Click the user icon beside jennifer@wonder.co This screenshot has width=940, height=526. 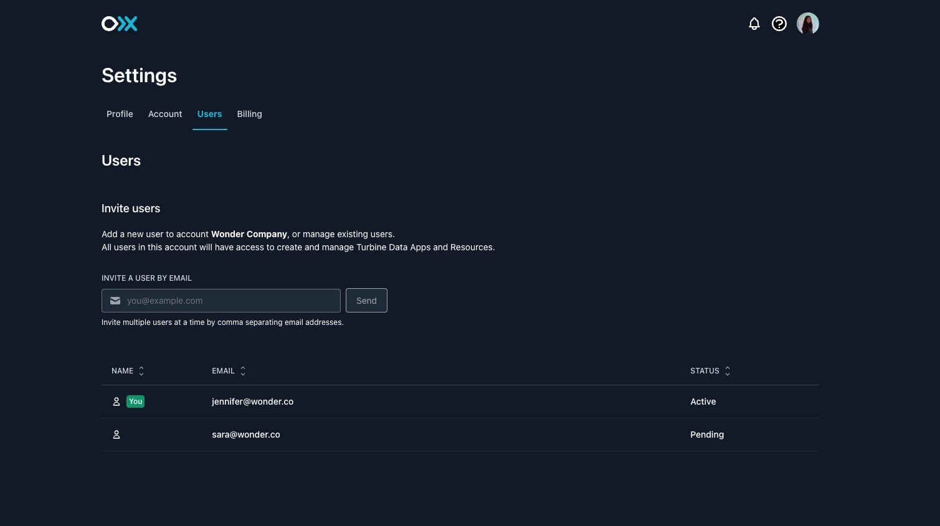click(x=116, y=402)
